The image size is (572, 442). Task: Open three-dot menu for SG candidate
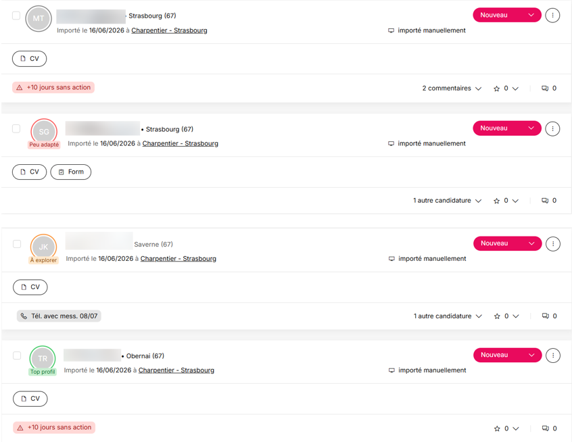tap(552, 128)
